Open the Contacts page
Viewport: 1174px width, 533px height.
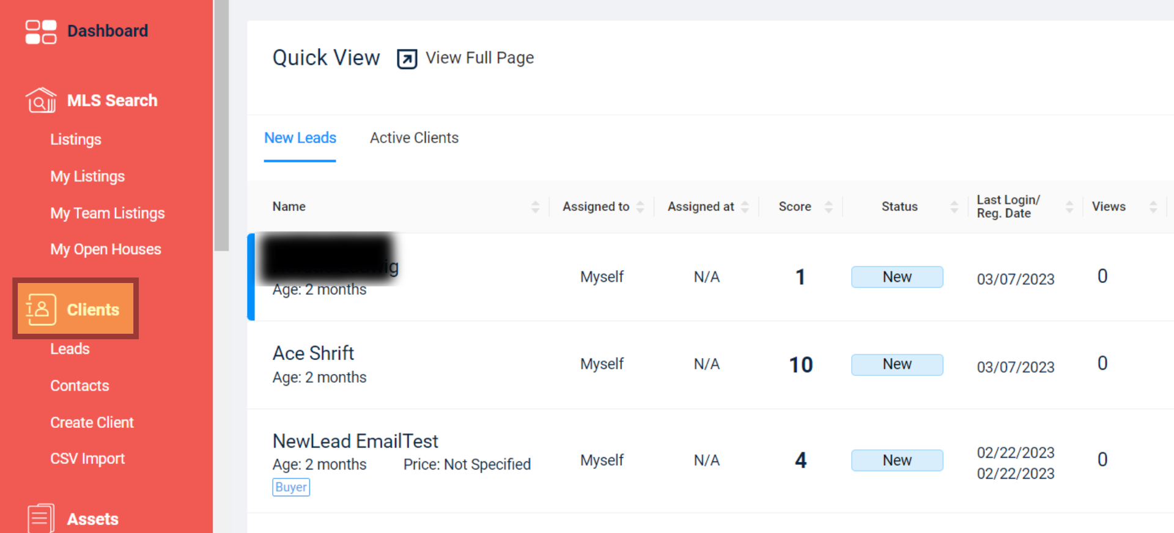coord(79,386)
